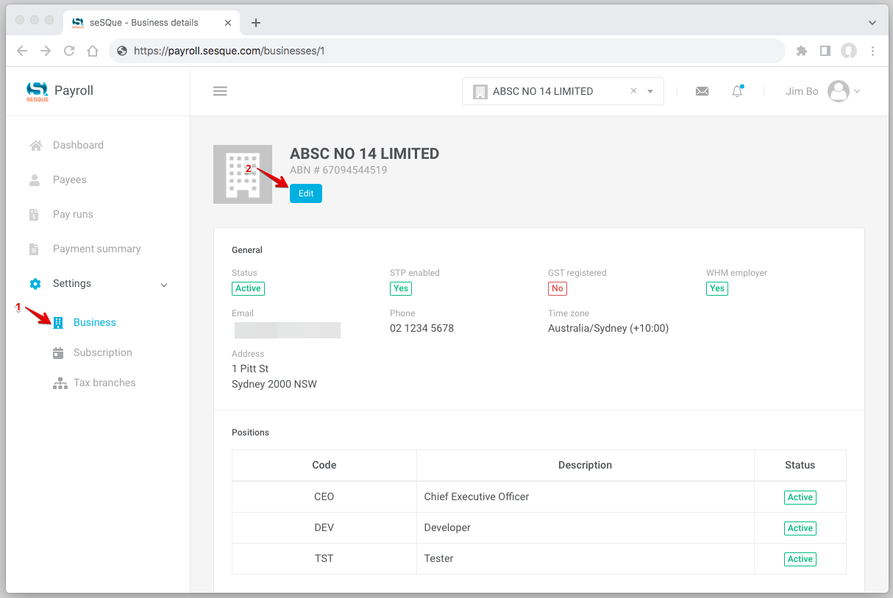Open browser extensions puzzle icon
The image size is (893, 598).
[x=802, y=51]
